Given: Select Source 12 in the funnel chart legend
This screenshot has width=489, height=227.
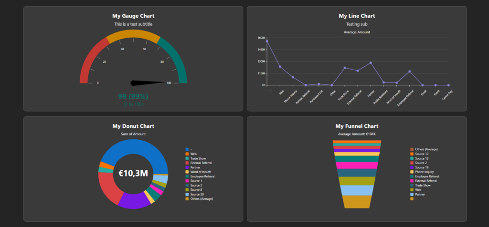Looking at the screenshot, I should [x=421, y=154].
